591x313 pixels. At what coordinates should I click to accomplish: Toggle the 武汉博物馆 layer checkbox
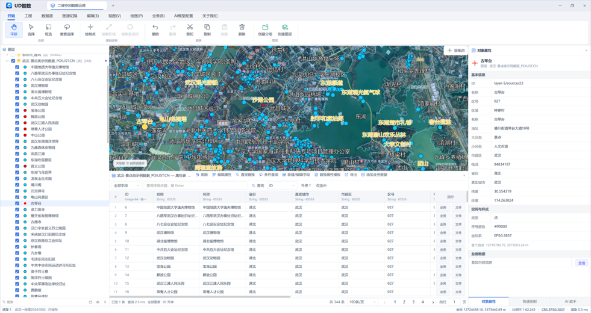(x=17, y=85)
